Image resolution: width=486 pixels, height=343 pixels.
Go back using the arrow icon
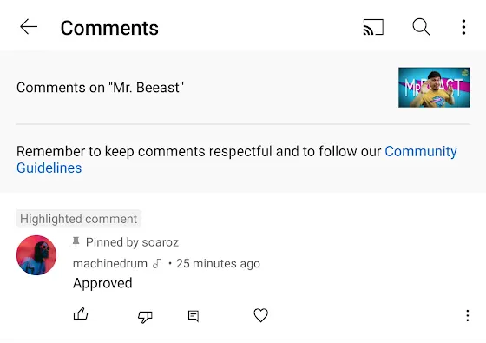click(29, 27)
